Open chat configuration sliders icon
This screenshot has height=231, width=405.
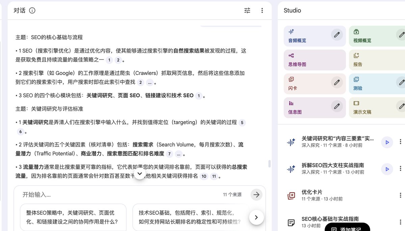pos(247,10)
